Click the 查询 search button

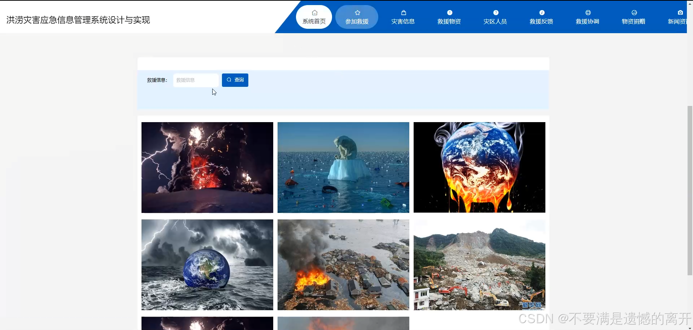coord(235,80)
